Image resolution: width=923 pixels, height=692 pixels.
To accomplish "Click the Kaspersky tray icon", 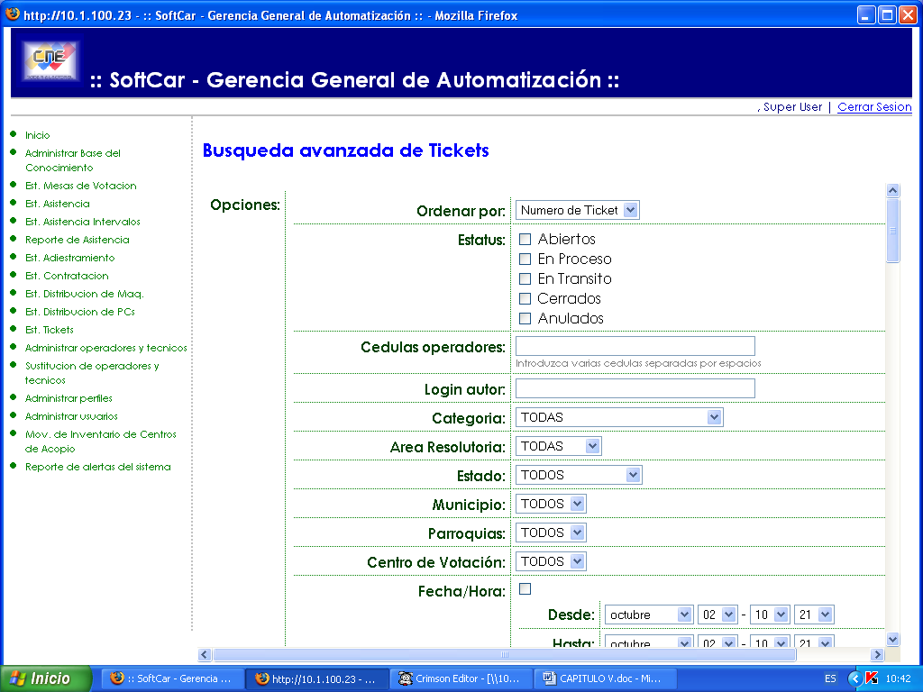I will 872,678.
